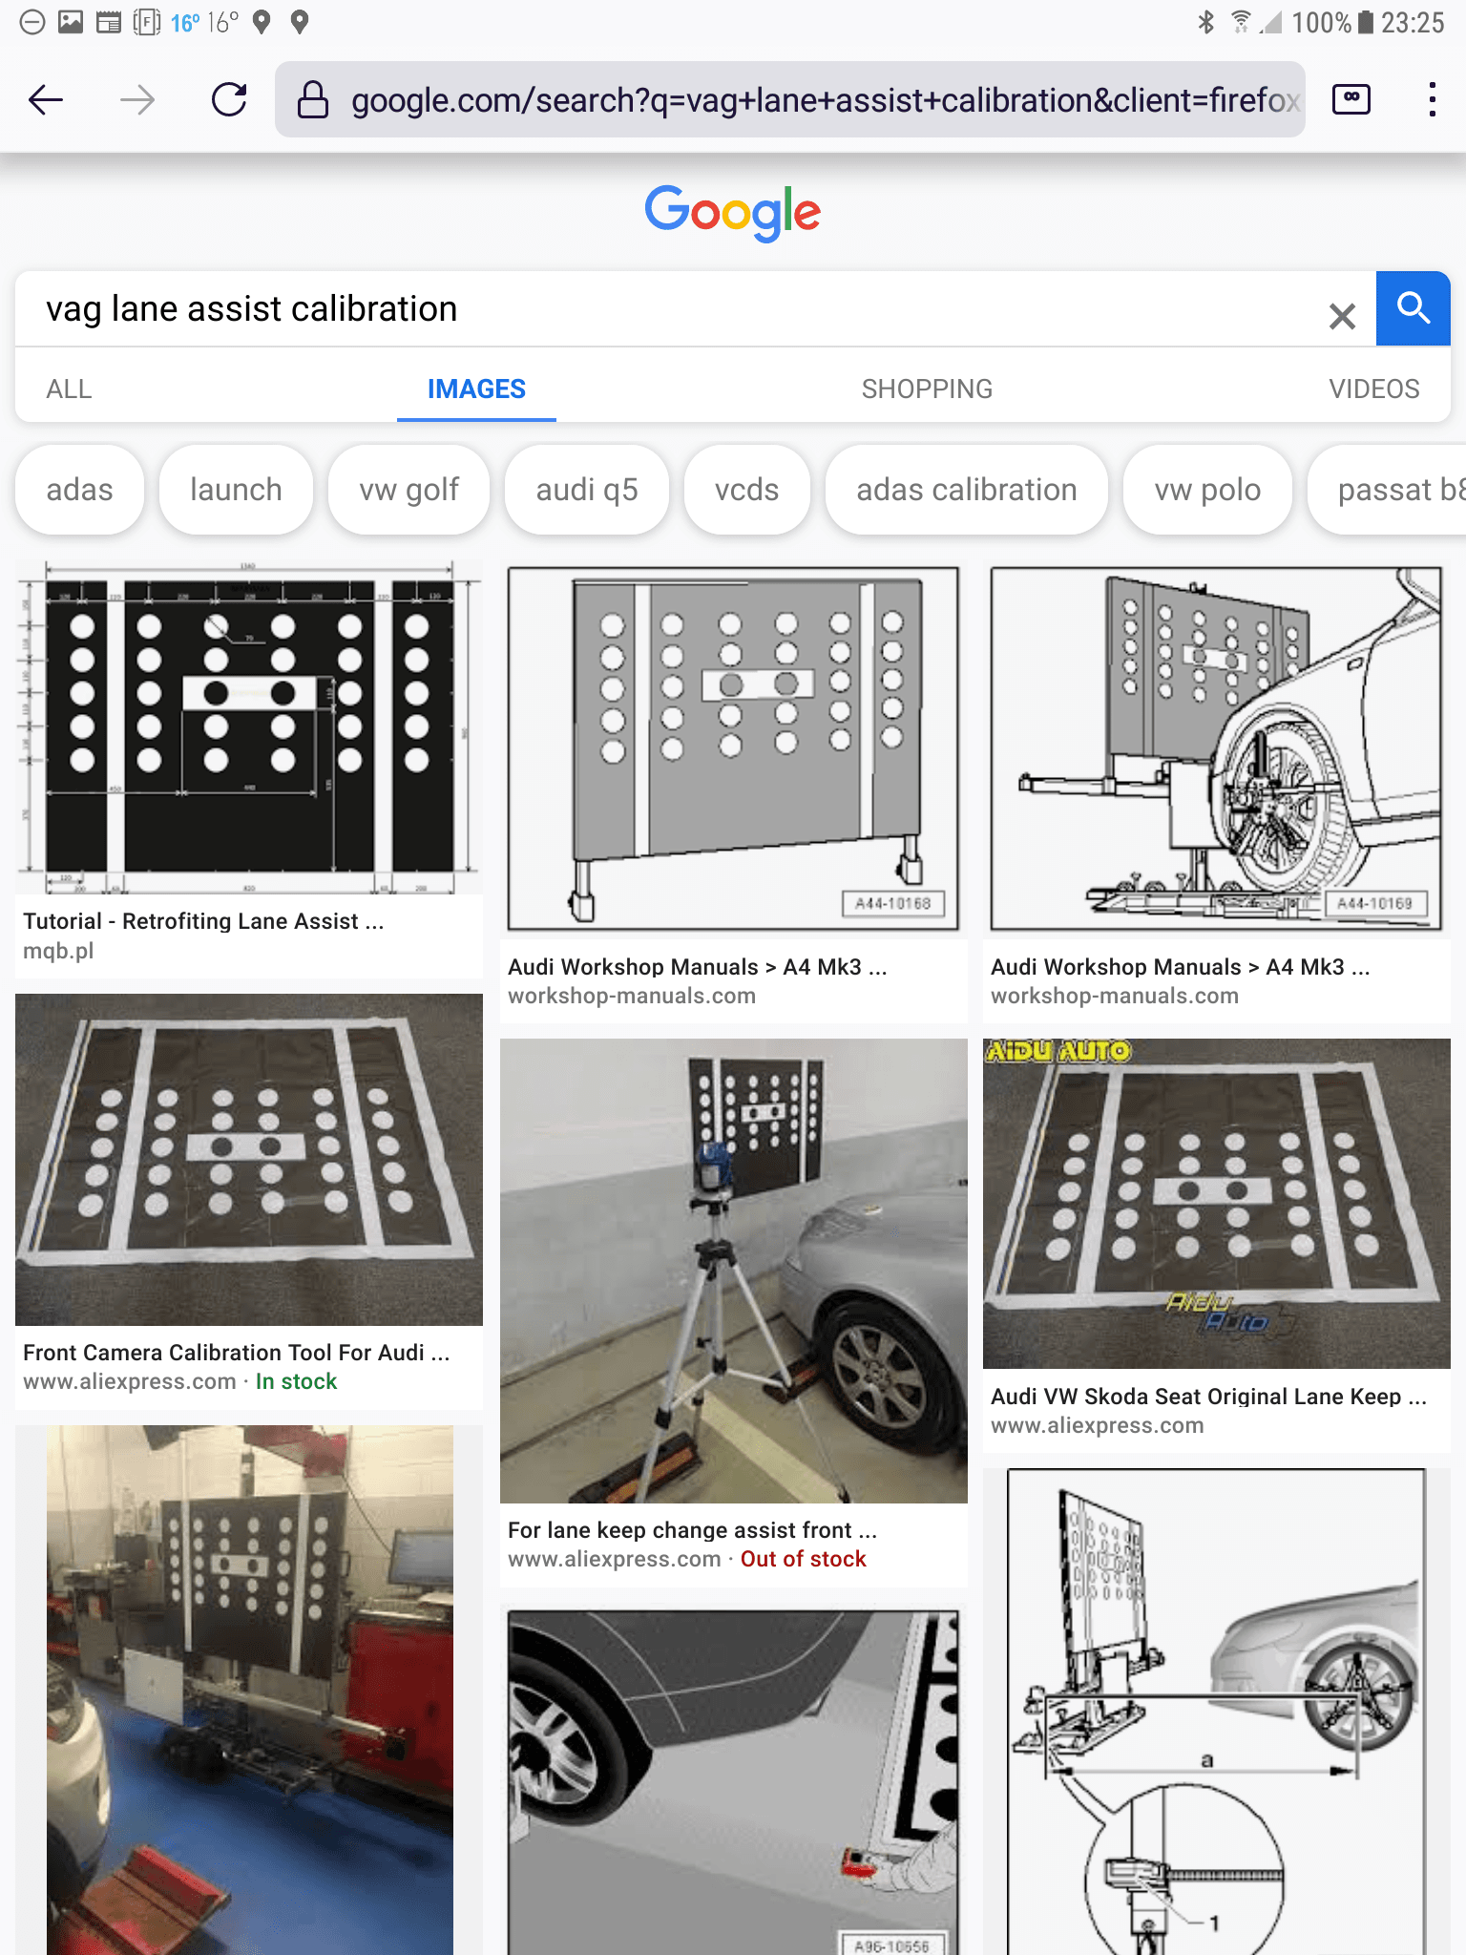Filter by the vw golf chip
Image resolution: width=1466 pixels, height=1955 pixels.
click(x=408, y=490)
